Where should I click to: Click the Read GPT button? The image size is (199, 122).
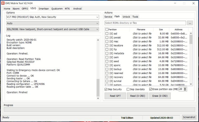(x=115, y=96)
